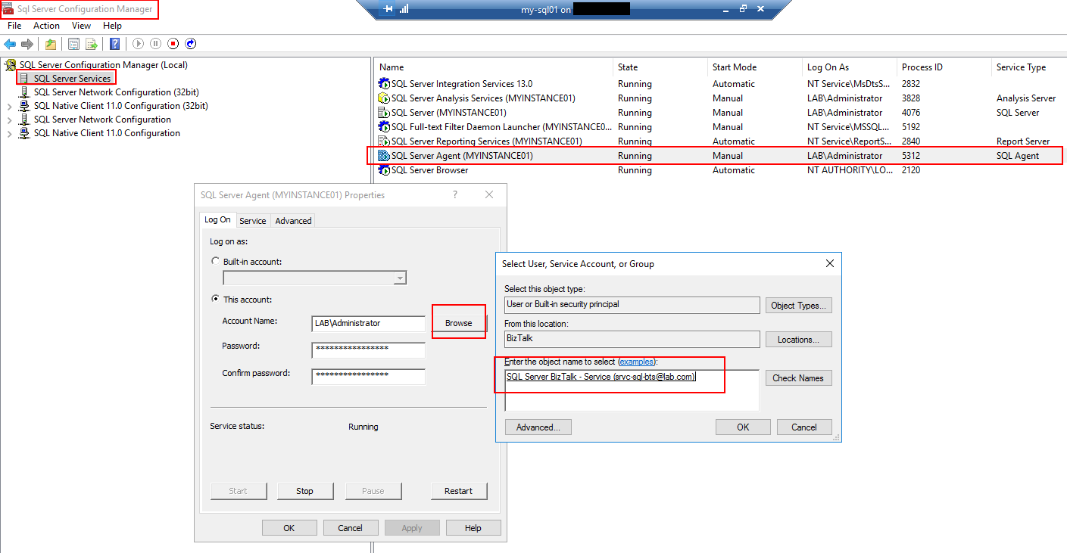
Task: Switch to the Advanced tab
Action: [x=293, y=221]
